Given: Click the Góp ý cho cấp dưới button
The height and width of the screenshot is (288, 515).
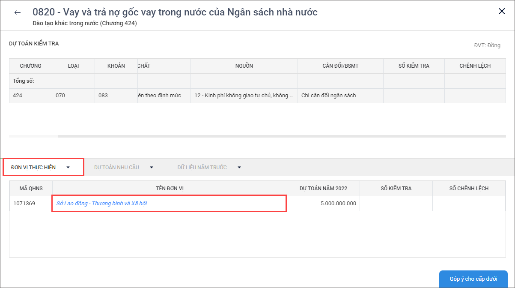Looking at the screenshot, I should click(x=473, y=279).
